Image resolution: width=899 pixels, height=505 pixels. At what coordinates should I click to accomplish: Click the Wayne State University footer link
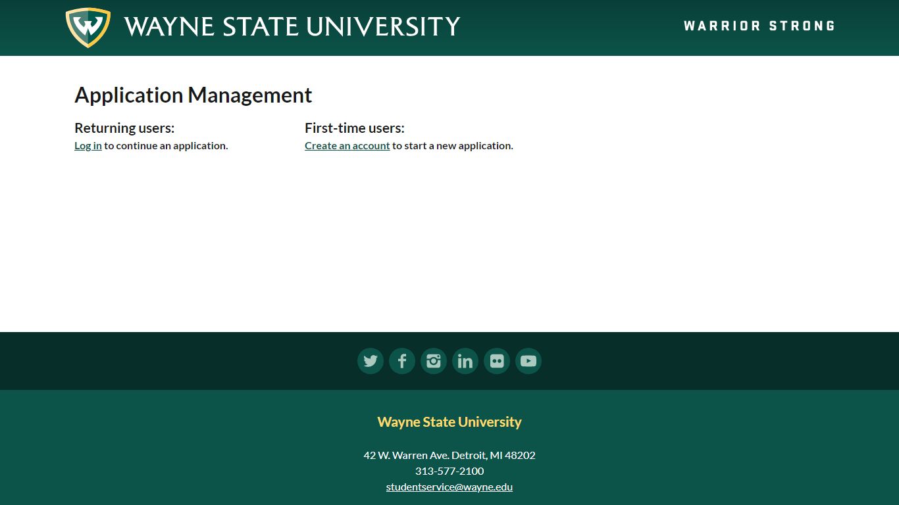click(x=449, y=421)
